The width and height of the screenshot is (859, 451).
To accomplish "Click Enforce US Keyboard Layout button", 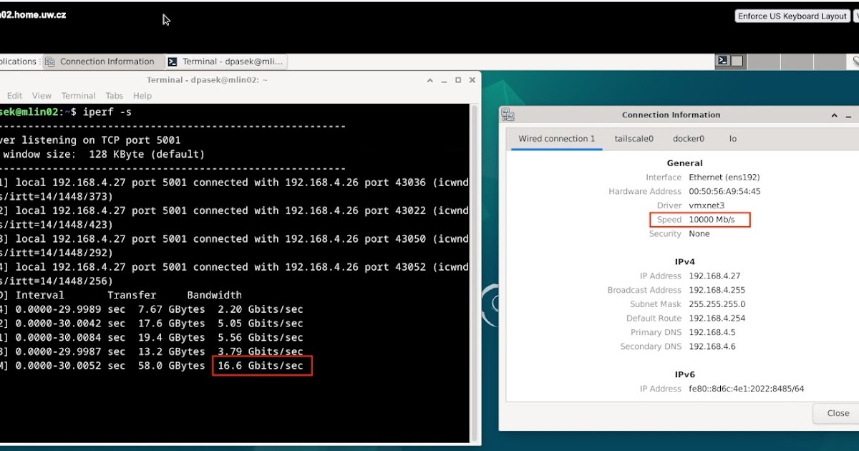I will 792,16.
